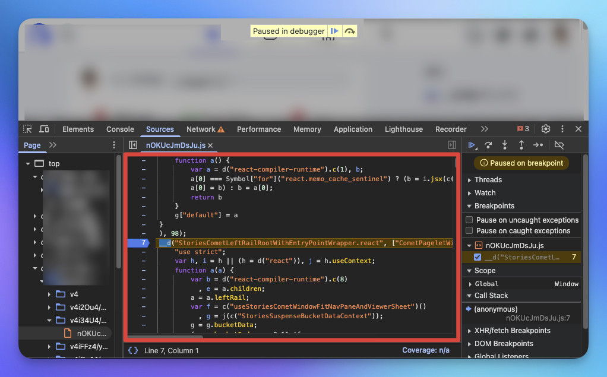Resume script execution in debugger toolbar
The height and width of the screenshot is (377, 607).
(x=472, y=145)
